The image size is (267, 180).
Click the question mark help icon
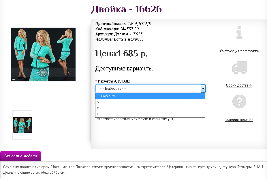239,101
